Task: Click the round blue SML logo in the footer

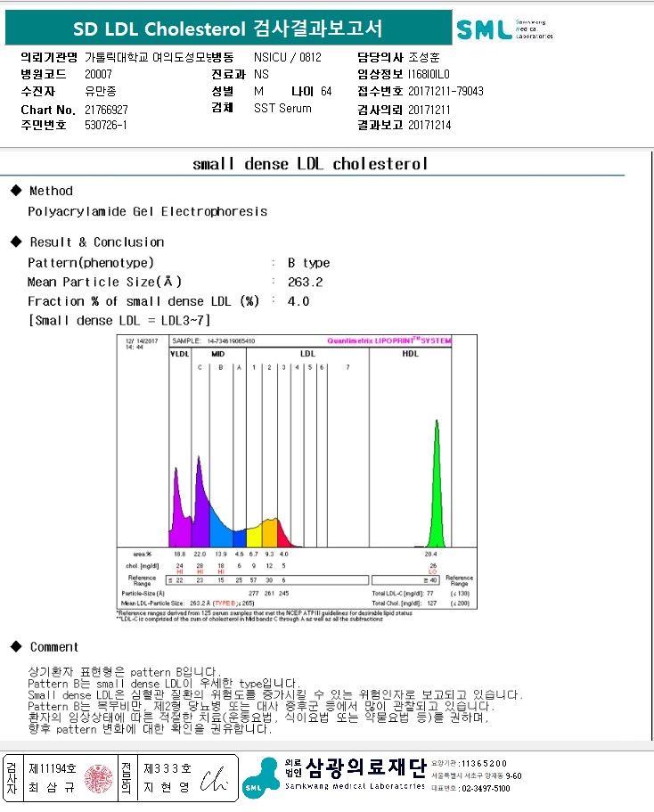Action: [x=260, y=778]
